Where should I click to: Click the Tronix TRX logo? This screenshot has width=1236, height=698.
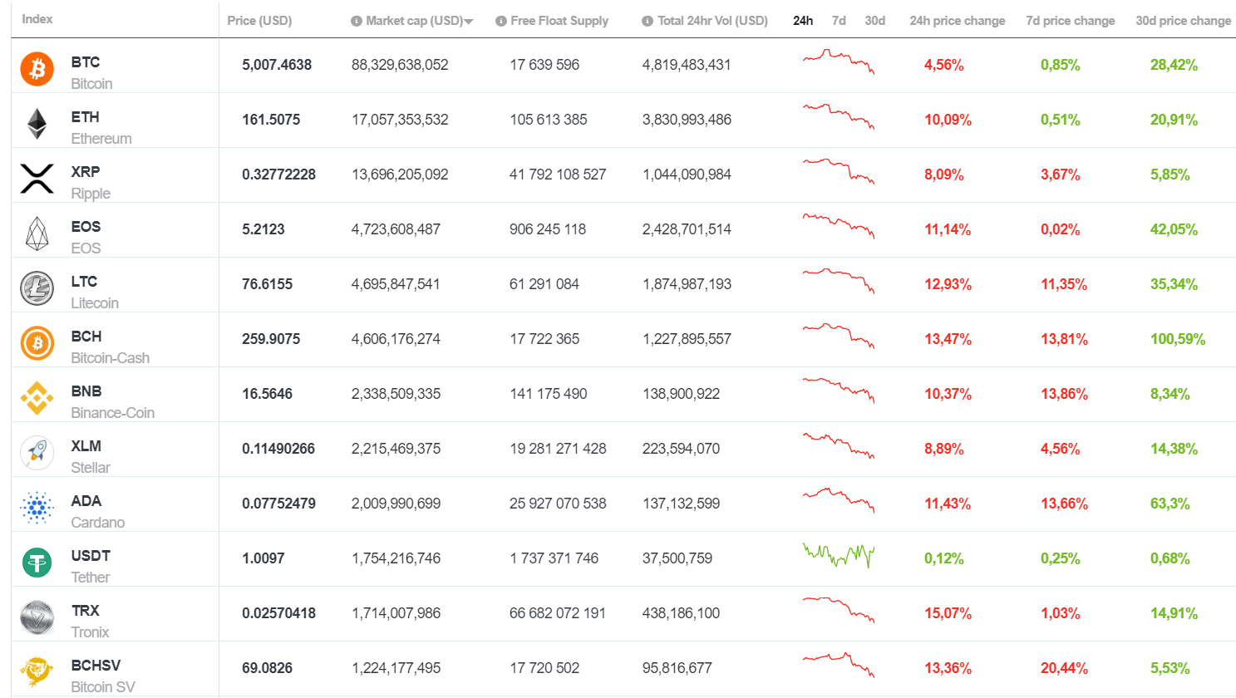point(37,617)
